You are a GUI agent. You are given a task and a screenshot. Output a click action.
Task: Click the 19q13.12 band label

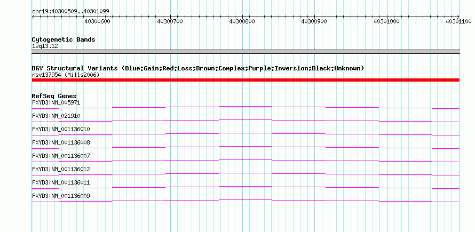click(45, 46)
